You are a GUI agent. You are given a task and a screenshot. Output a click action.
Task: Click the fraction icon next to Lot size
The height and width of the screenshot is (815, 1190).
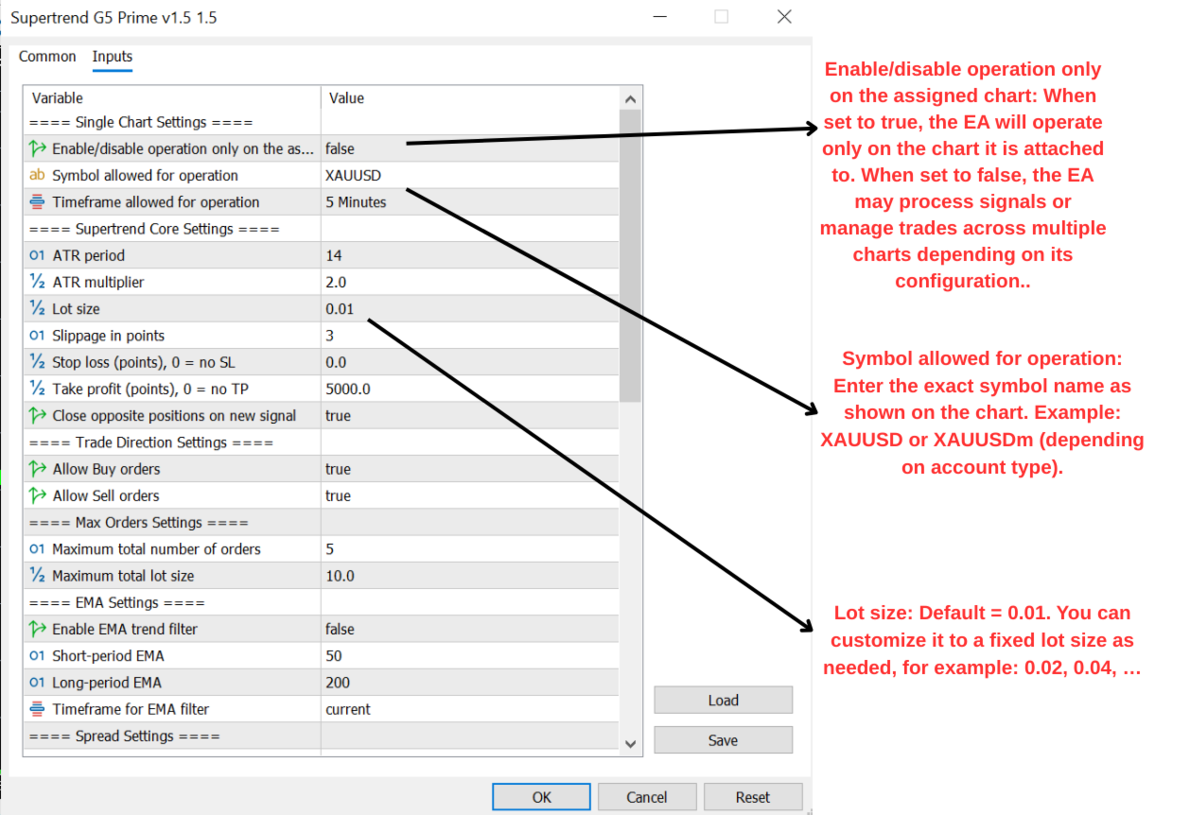pyautogui.click(x=38, y=308)
